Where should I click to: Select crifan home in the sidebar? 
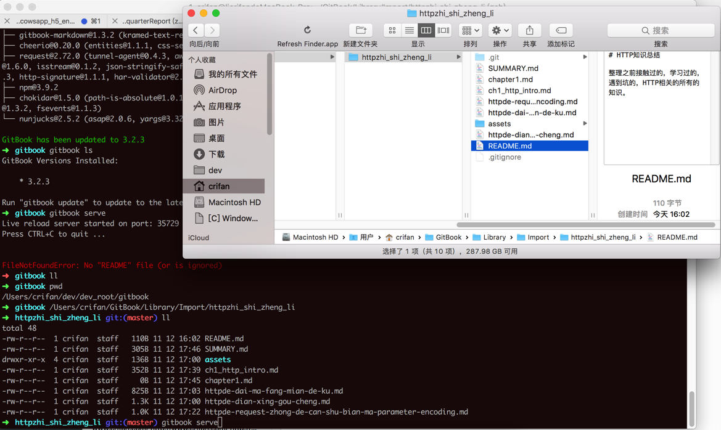224,186
